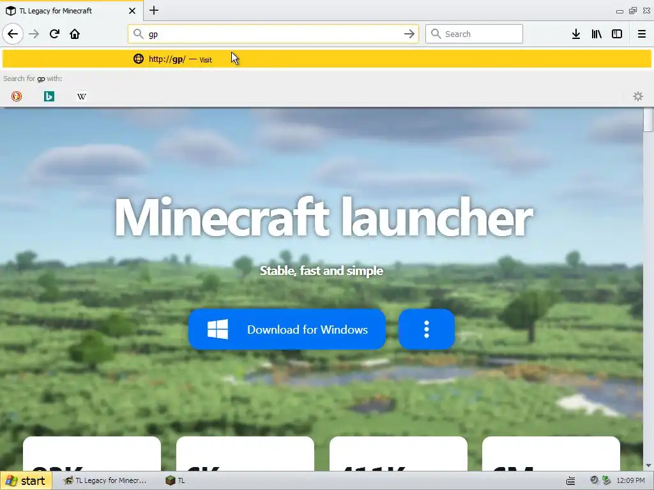Search gp with Bing
654x490 pixels.
[x=49, y=96]
